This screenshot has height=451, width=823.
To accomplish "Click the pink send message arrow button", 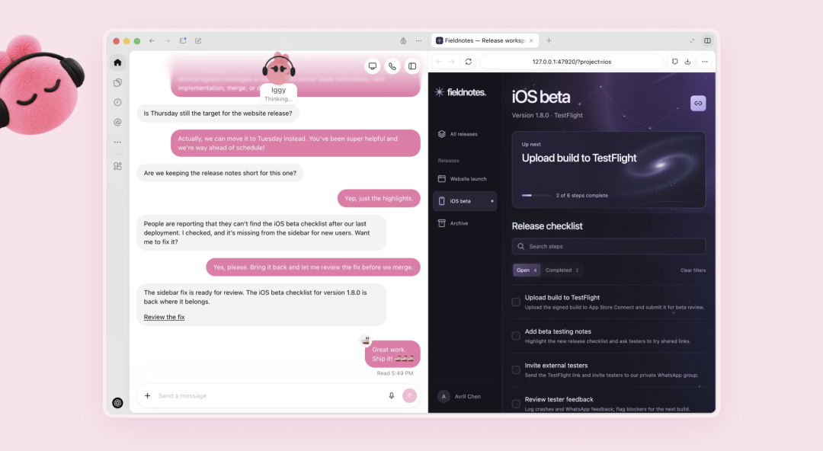I will pyautogui.click(x=409, y=396).
